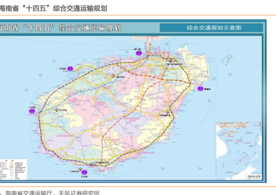The width and height of the screenshot is (276, 195).
Task: Click the Basuo Port anchor icon on west coast
Action: point(32,111)
